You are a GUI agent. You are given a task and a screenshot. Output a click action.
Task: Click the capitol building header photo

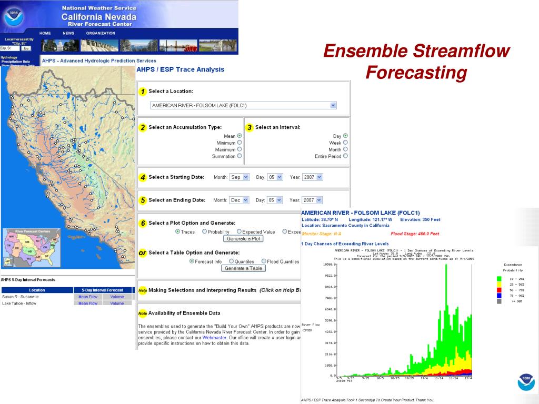(60, 45)
